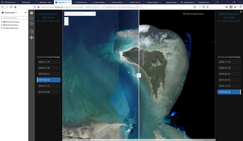
Task: Click the Search bookmarks field
Action: tap(14, 18)
